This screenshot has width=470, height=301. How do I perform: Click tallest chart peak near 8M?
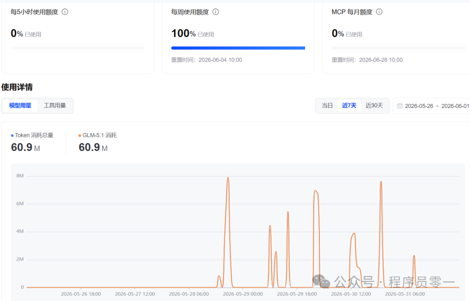(228, 177)
